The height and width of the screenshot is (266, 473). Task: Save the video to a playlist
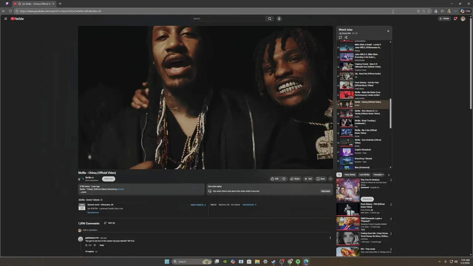pos(321,179)
